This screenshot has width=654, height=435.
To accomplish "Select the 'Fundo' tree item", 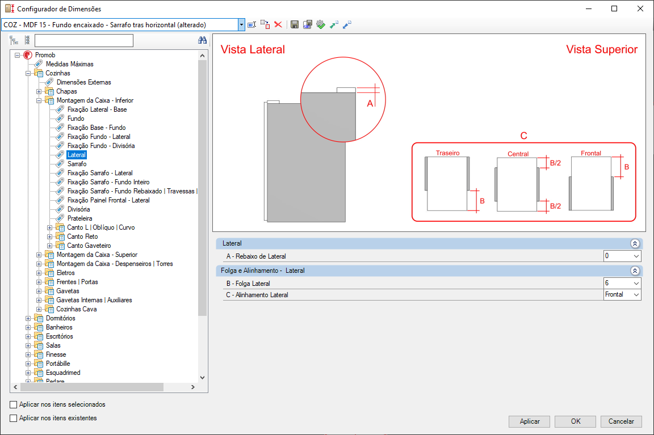I will (76, 119).
